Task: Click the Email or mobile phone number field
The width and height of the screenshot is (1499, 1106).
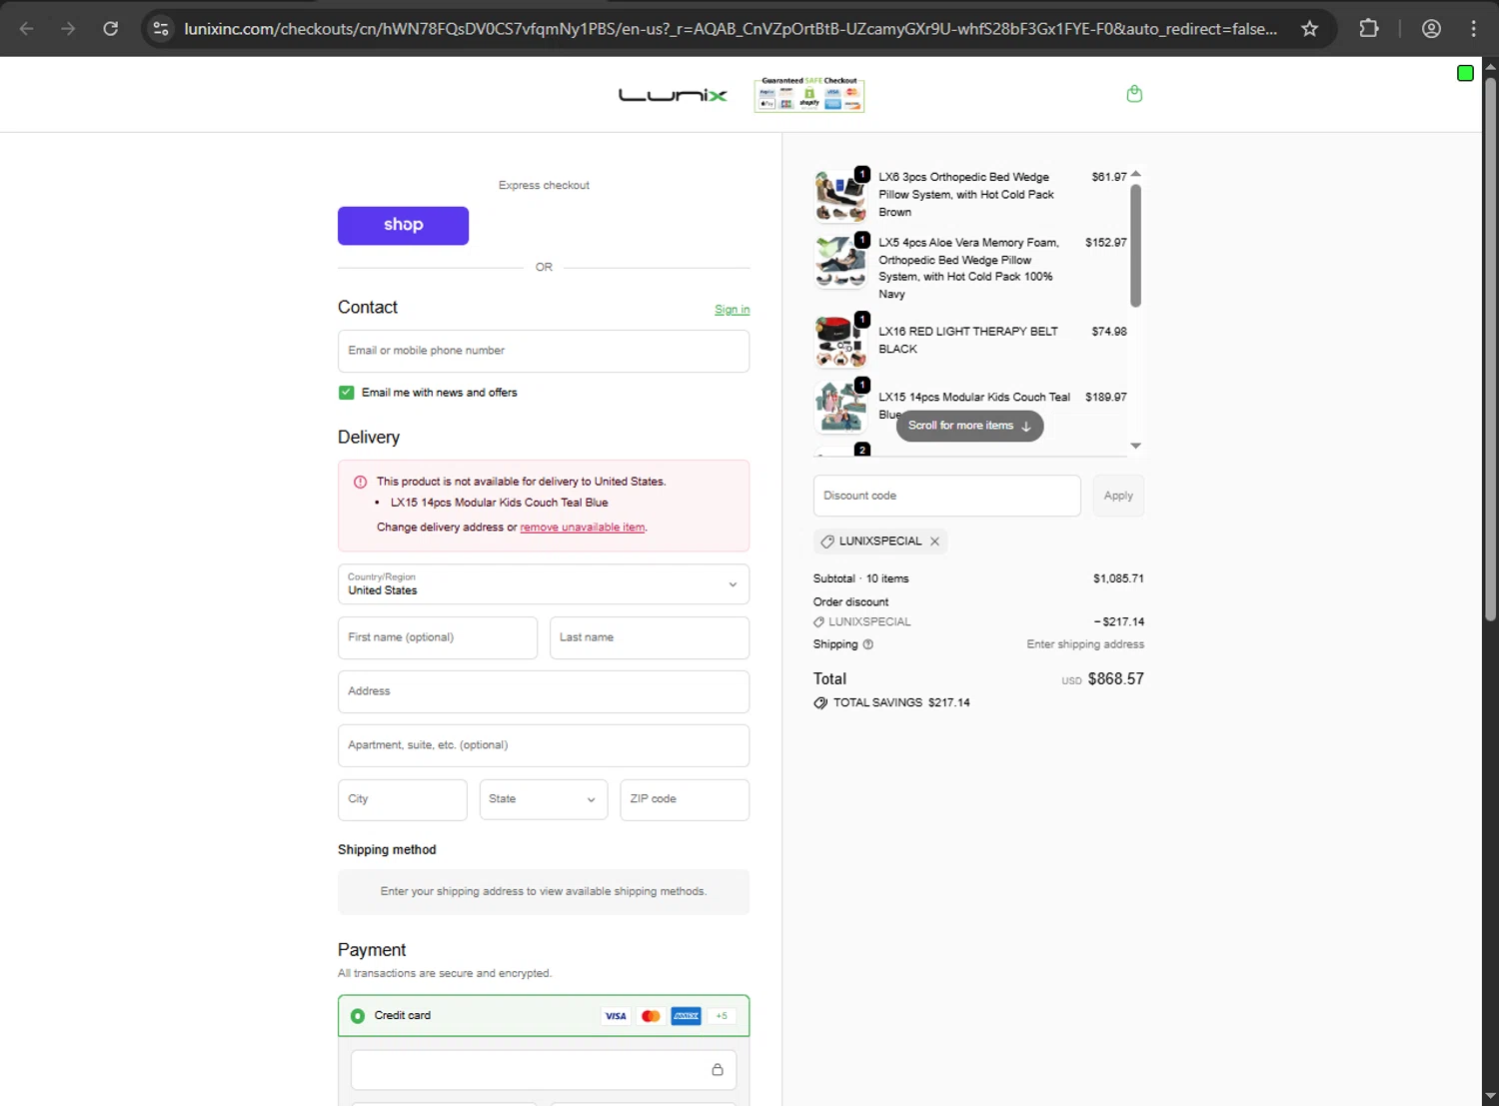Action: (544, 351)
